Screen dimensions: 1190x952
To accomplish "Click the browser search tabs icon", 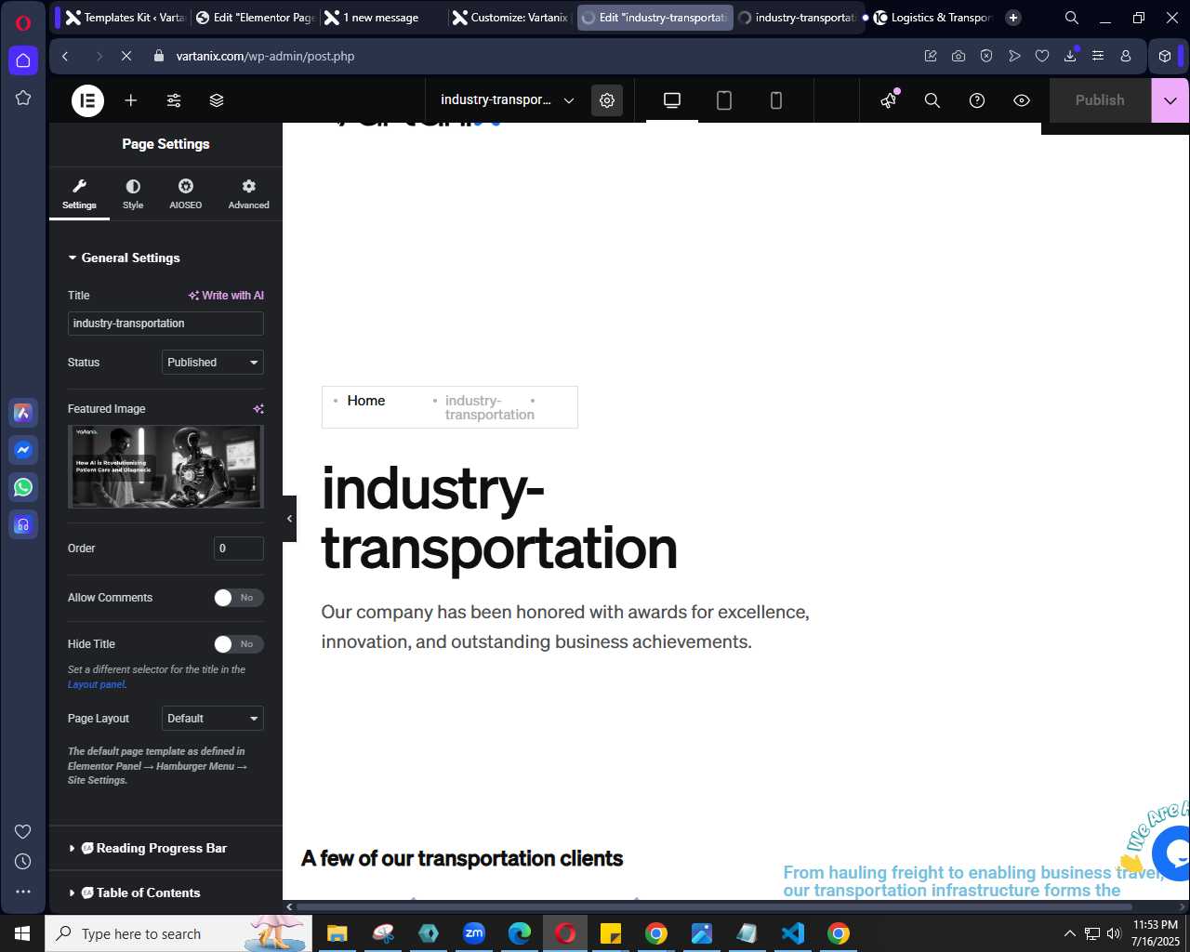I will click(x=1072, y=18).
